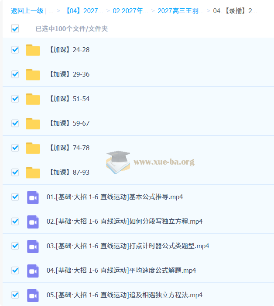Navigate to 02.2027年... breadcrumb

click(x=130, y=11)
